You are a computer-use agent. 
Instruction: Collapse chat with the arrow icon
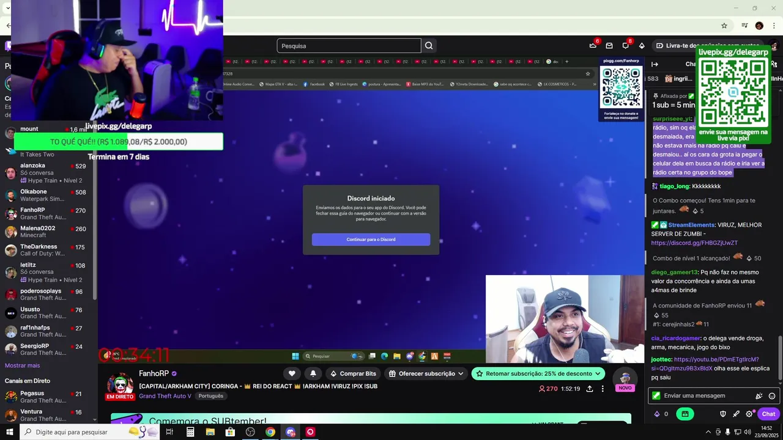click(655, 64)
